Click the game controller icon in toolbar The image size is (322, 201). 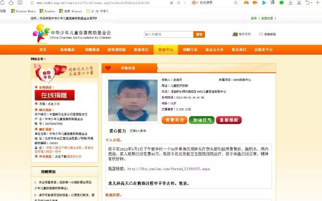pyautogui.click(x=246, y=3)
